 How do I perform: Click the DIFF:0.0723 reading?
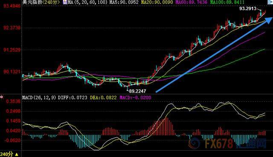(x=73, y=98)
